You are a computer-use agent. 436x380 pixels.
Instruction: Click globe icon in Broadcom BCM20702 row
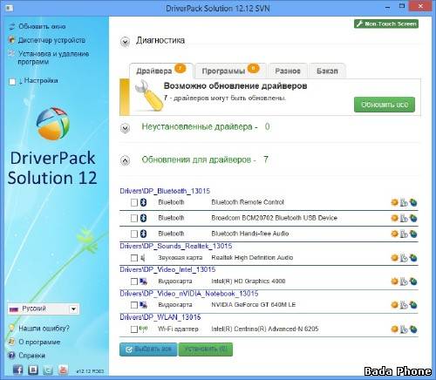413,218
